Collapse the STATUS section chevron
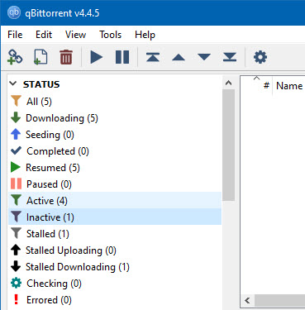The height and width of the screenshot is (310, 305). click(x=13, y=83)
